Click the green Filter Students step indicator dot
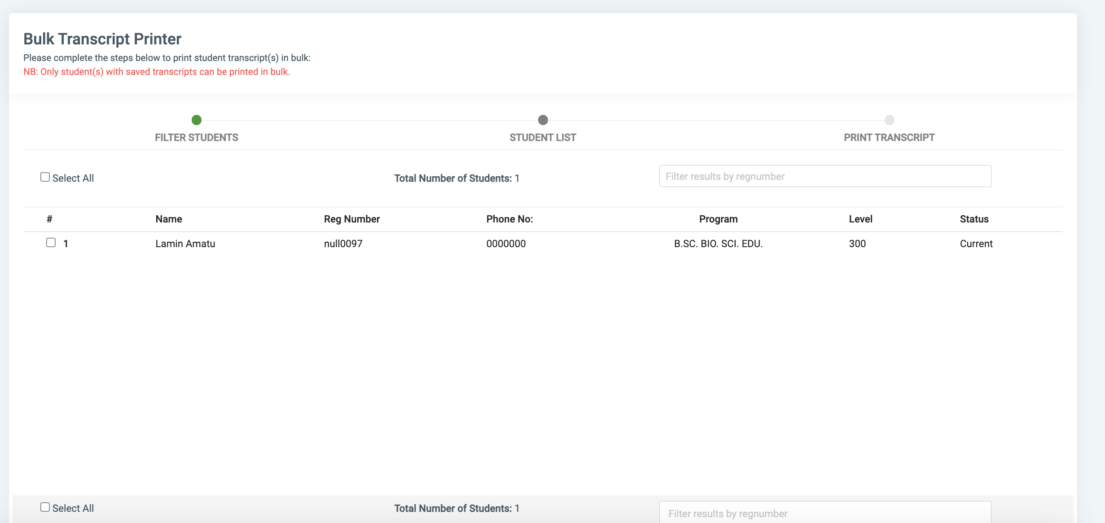The image size is (1105, 523). click(x=197, y=120)
